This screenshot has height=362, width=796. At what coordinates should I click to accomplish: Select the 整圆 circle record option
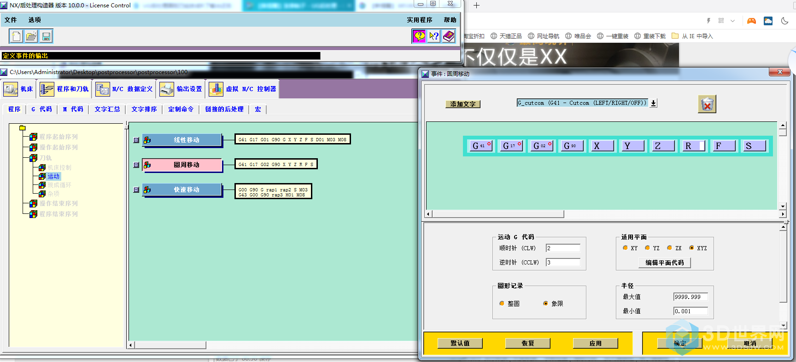(502, 304)
